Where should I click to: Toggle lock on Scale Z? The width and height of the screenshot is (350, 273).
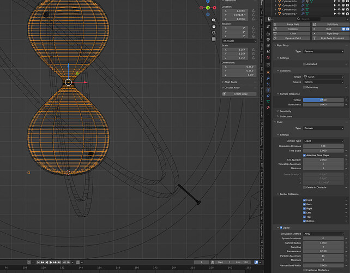pos(254,58)
